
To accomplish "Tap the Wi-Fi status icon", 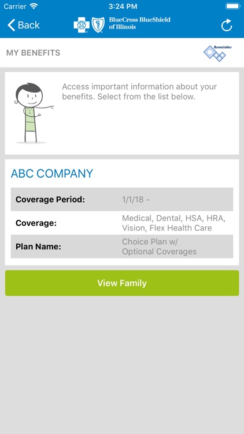I will pos(34,6).
